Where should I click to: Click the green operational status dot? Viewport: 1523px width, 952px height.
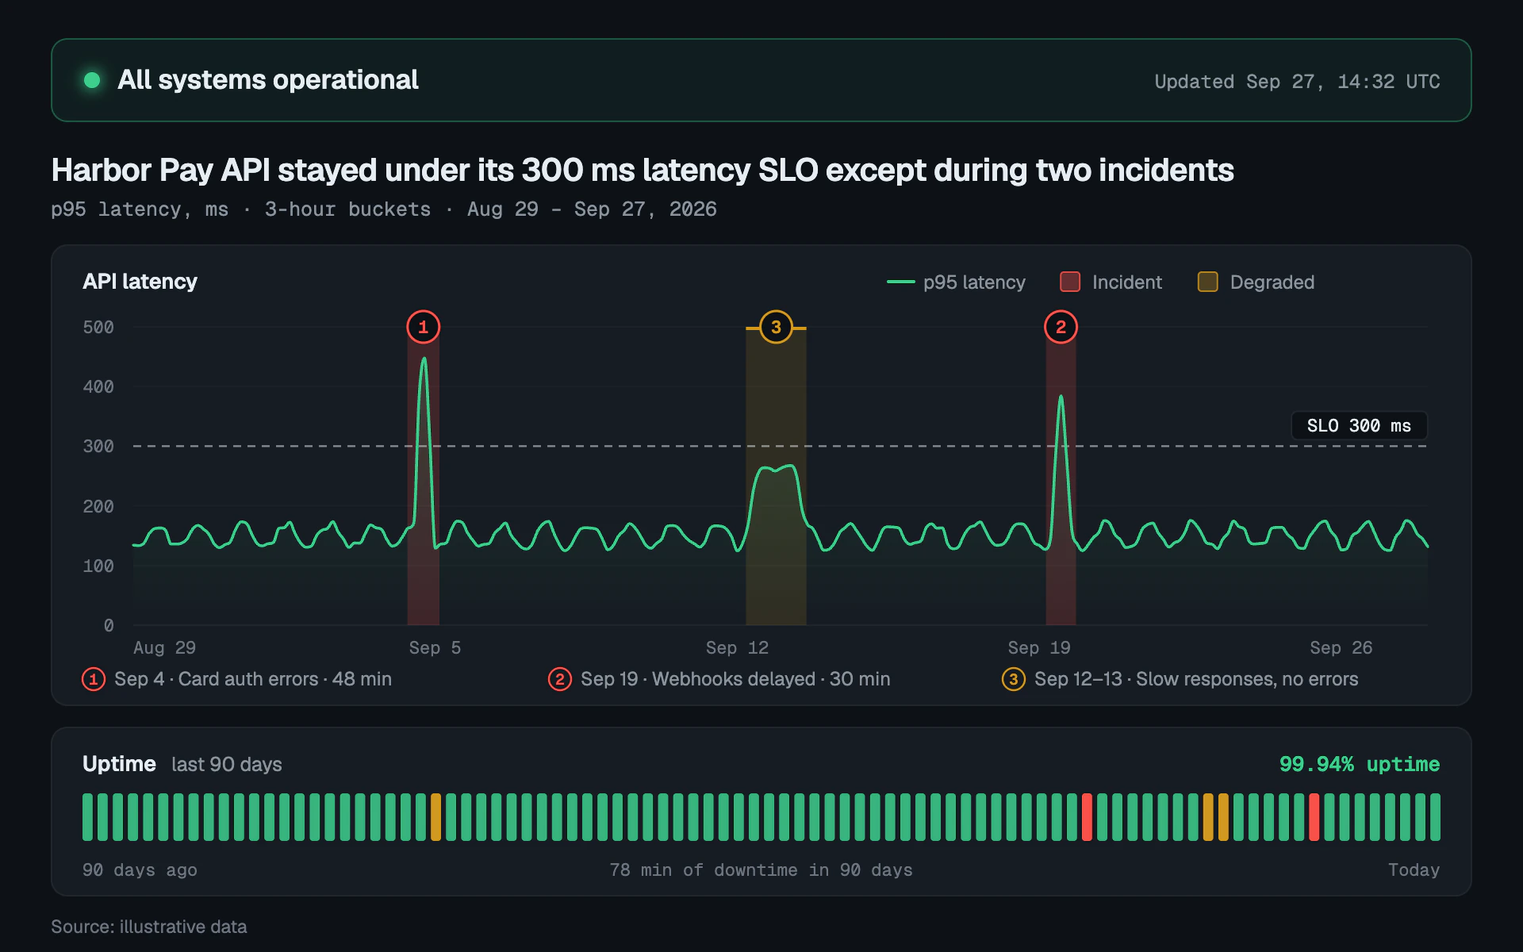[92, 80]
